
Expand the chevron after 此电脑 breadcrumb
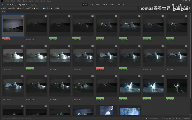(x=16, y=8)
